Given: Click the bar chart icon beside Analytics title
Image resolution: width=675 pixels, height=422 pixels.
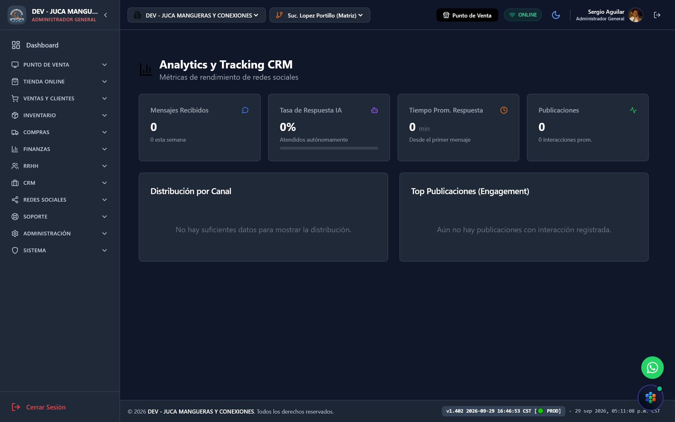Looking at the screenshot, I should click(146, 69).
